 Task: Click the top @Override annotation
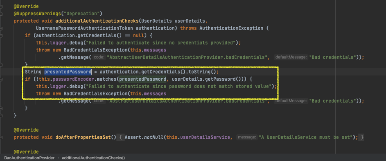[x=26, y=6]
